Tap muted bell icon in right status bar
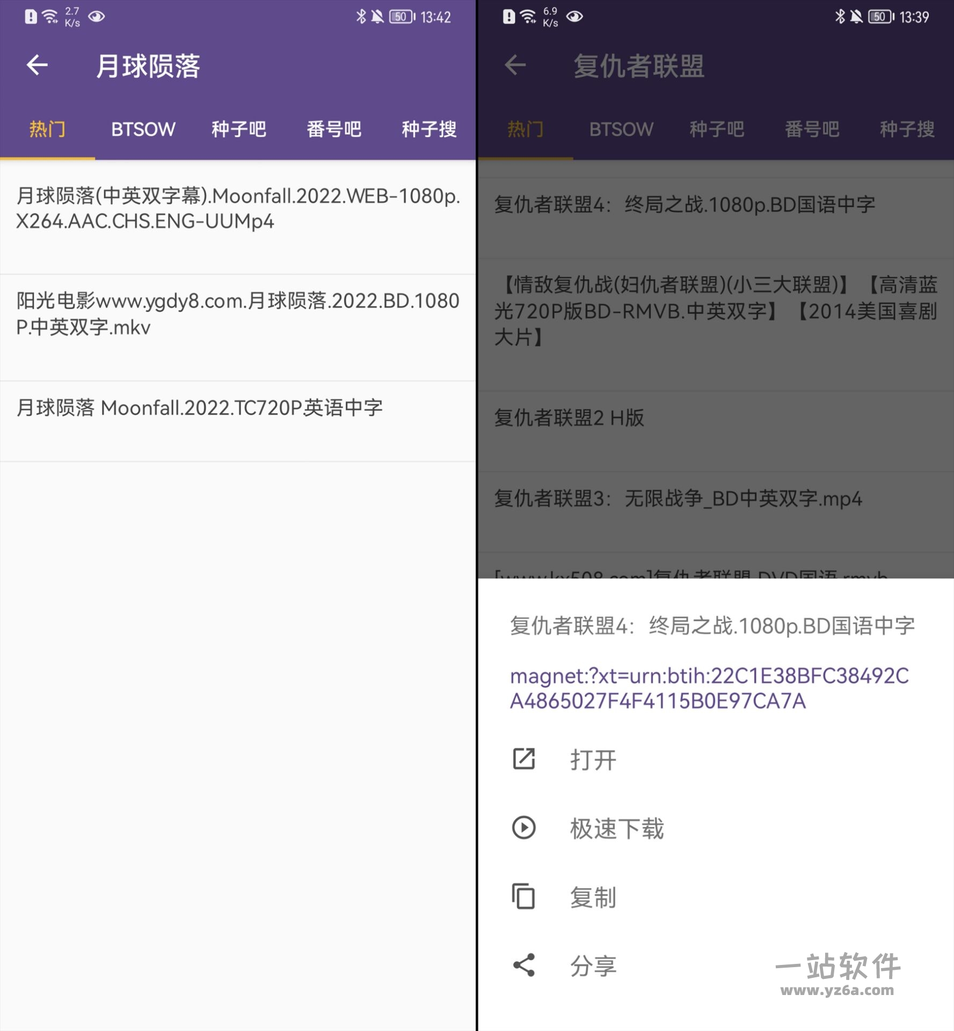Screen dimensions: 954x1031 click(856, 17)
